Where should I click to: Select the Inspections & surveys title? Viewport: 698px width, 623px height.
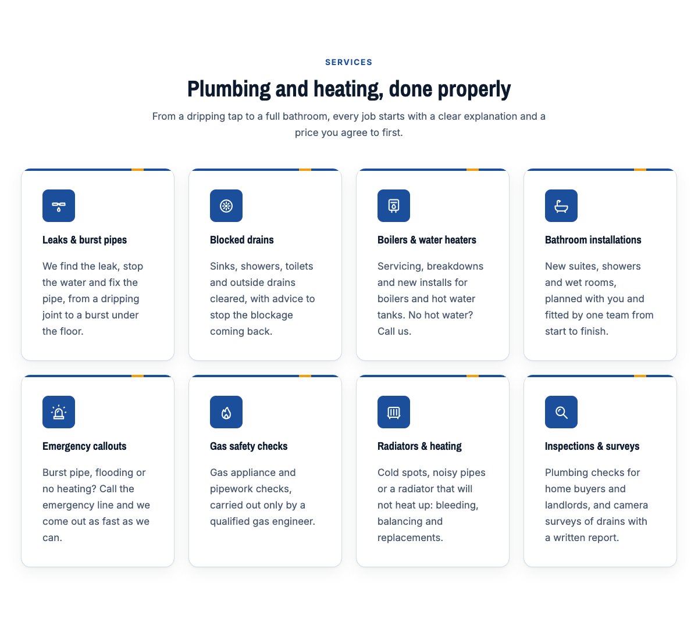(592, 446)
